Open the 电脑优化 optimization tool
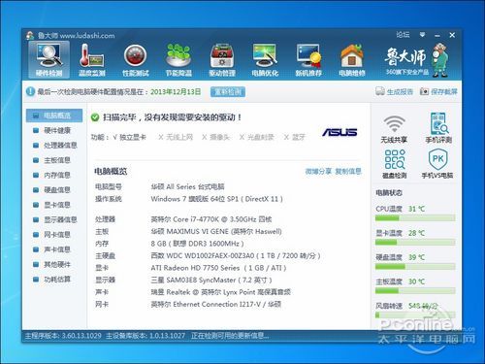This screenshot has width=485, height=364. coord(265,59)
